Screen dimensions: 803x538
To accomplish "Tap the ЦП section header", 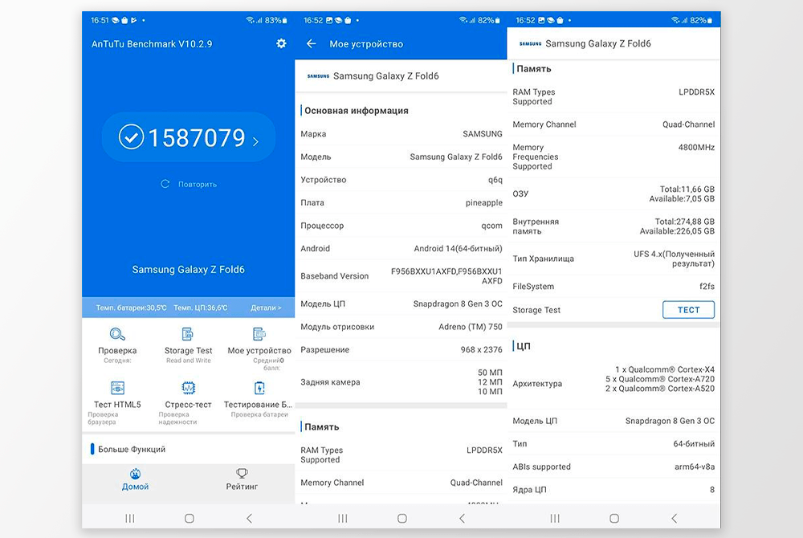I will [x=524, y=346].
